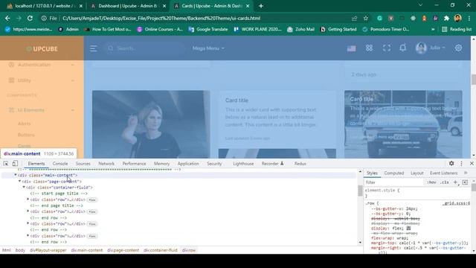Click the hamburger menu icon in Upcube header
Image resolution: width=476 pixels, height=268 pixels.
[x=93, y=48]
